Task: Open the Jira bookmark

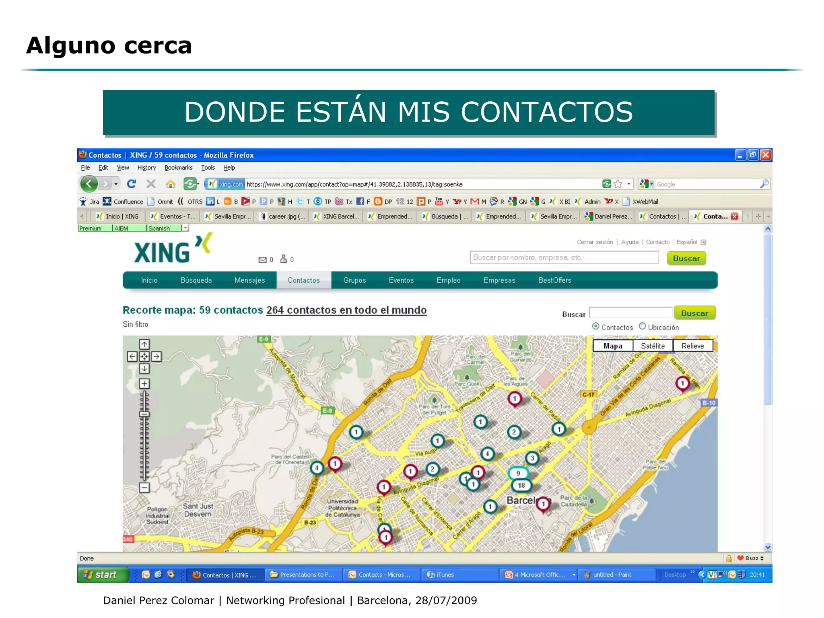Action: [x=89, y=202]
